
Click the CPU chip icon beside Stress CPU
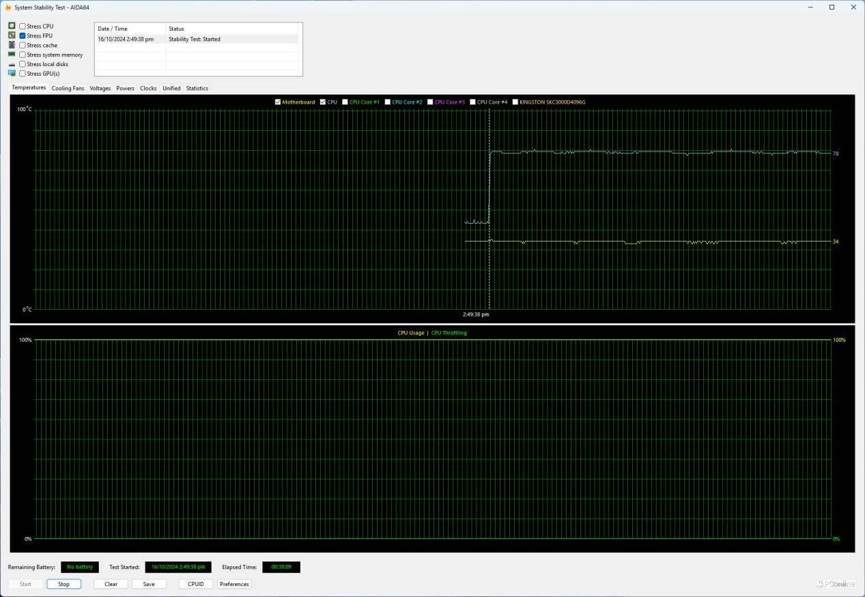coord(12,26)
